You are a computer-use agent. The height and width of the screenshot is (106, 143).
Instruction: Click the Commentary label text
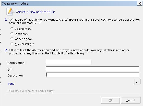[x=23, y=29]
